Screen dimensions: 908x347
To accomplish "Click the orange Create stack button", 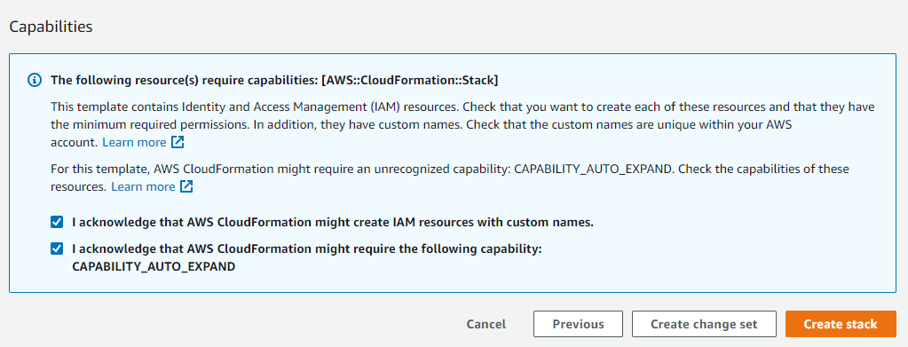I will point(841,324).
